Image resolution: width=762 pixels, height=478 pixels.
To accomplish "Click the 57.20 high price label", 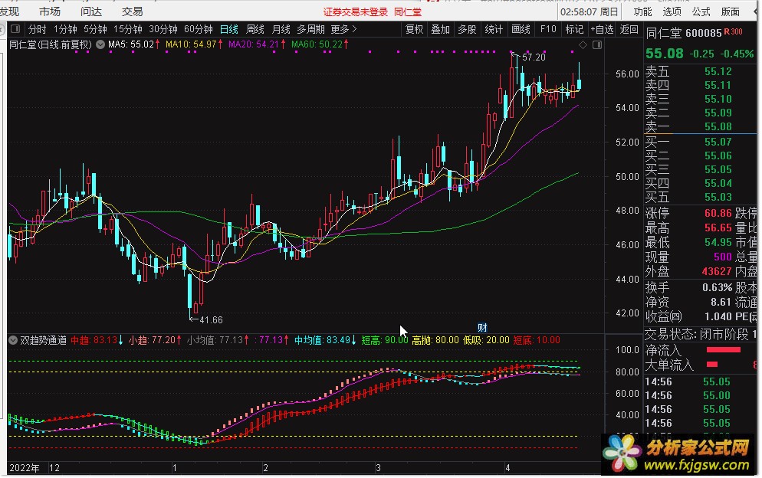I will (534, 57).
